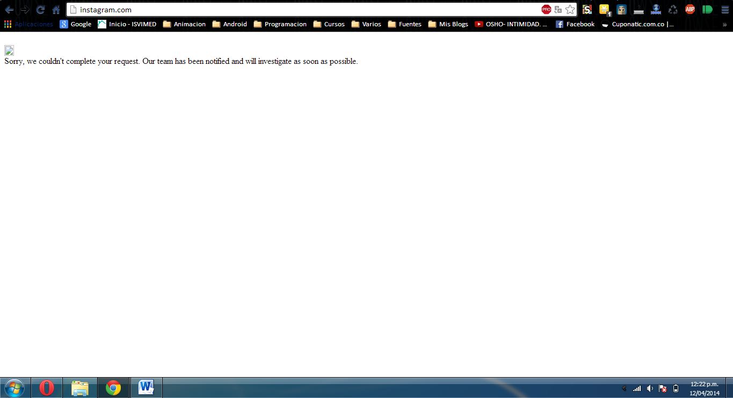The height and width of the screenshot is (398, 733).
Task: Click the browser back arrow
Action: [9, 10]
